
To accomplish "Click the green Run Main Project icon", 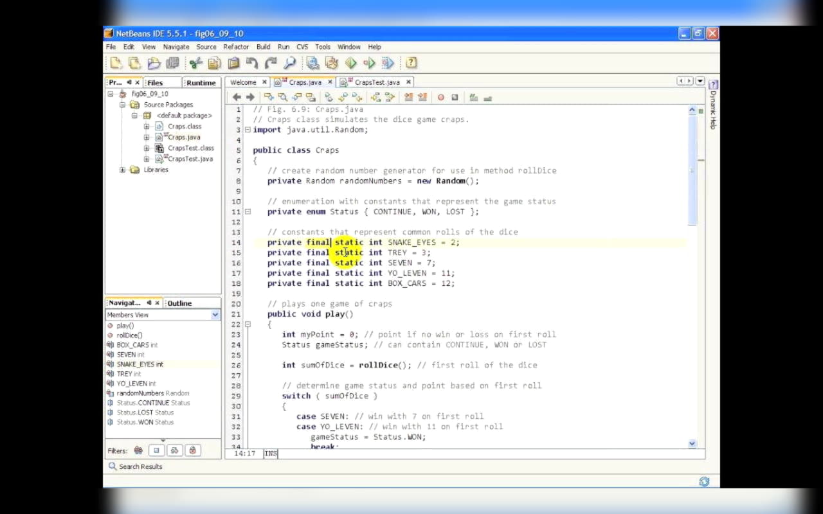I will pos(350,63).
